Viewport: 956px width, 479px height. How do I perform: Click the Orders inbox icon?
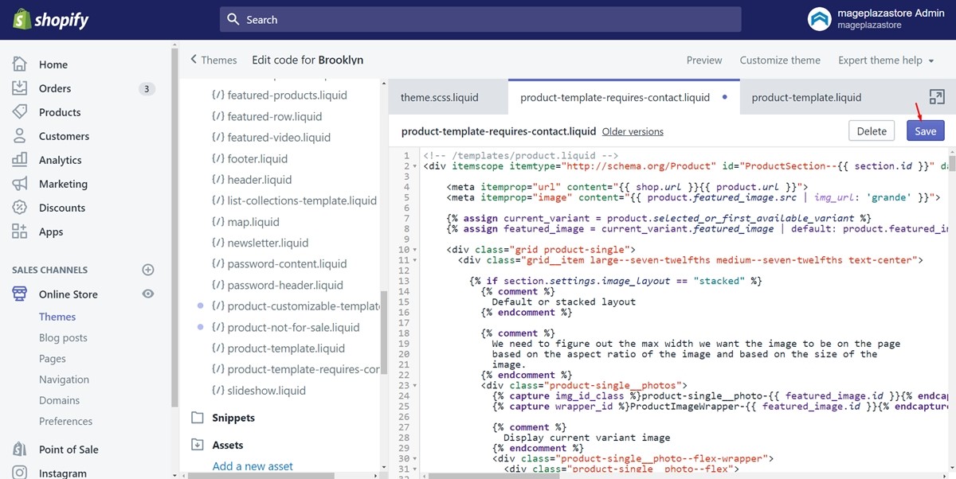[x=20, y=88]
